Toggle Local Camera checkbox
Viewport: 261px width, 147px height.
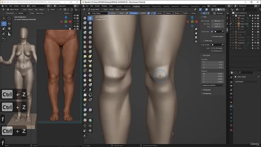212,32
